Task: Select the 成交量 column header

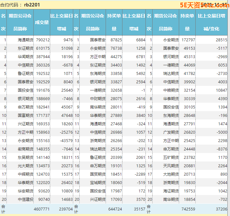Action: tap(42, 22)
